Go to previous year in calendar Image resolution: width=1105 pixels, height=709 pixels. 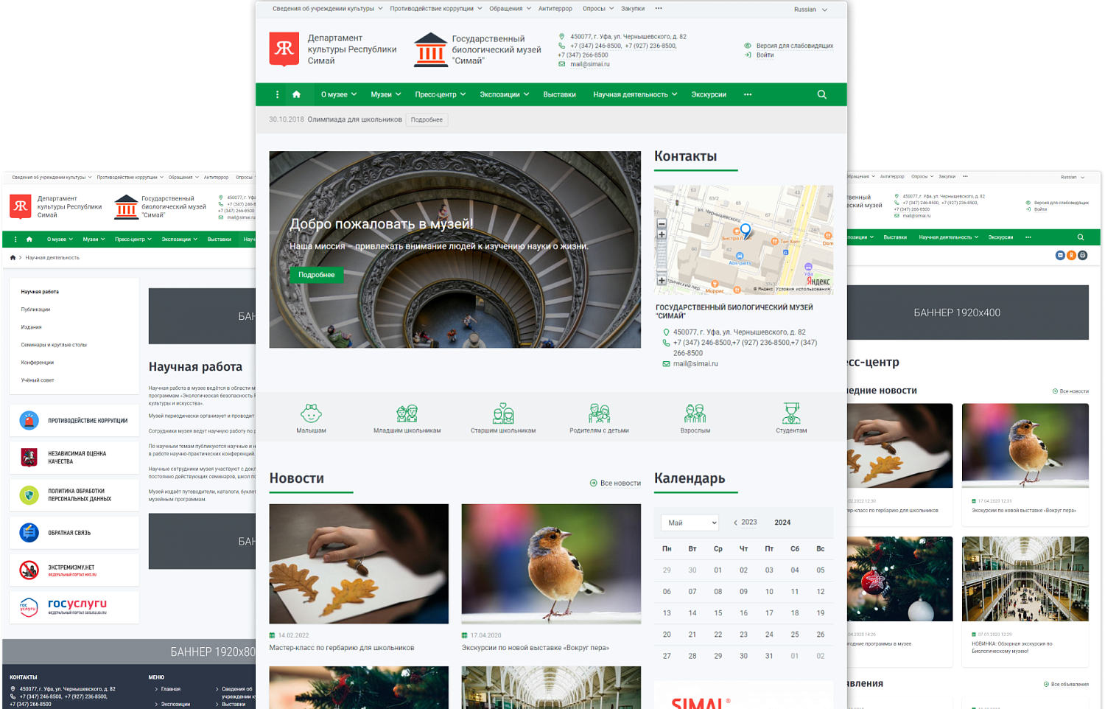tap(735, 523)
